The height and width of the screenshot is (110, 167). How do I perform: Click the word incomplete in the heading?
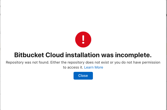point(133,55)
